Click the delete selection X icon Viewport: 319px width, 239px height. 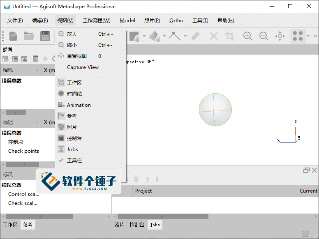214,36
